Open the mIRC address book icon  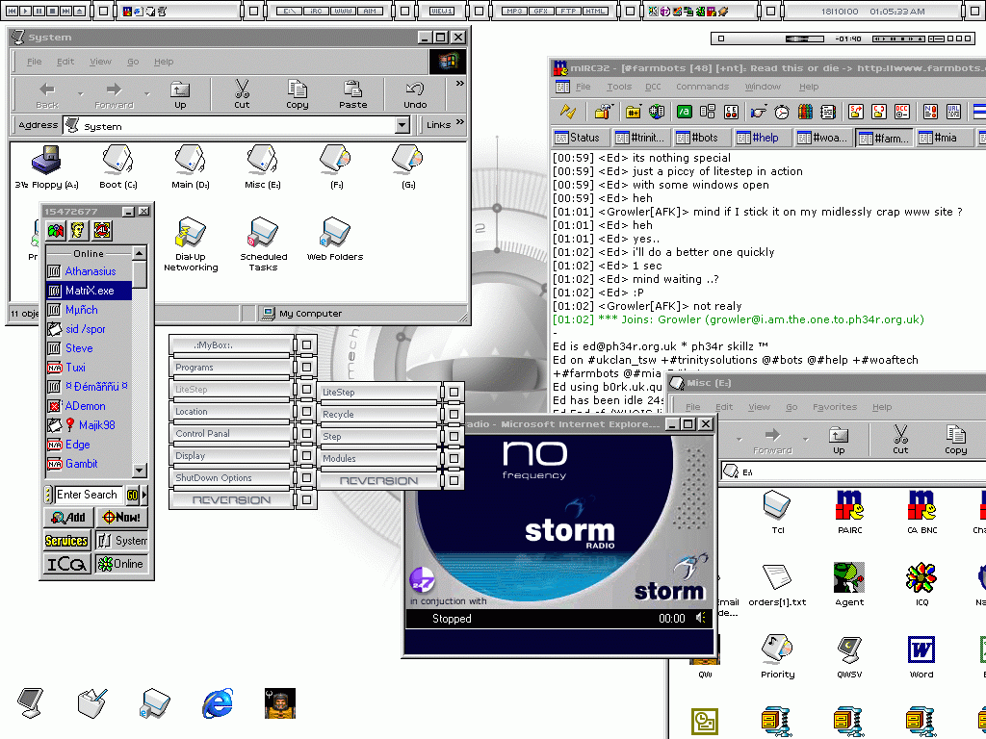click(x=827, y=112)
